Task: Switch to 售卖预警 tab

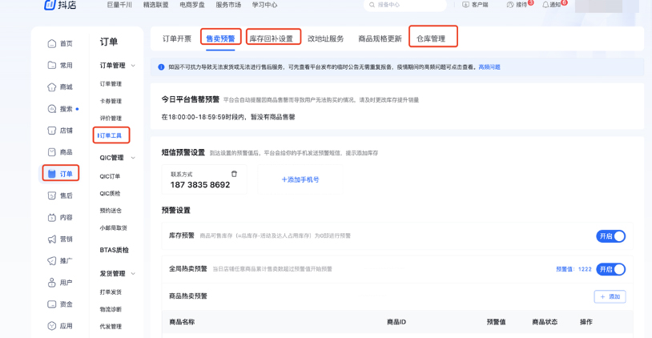Action: [220, 38]
